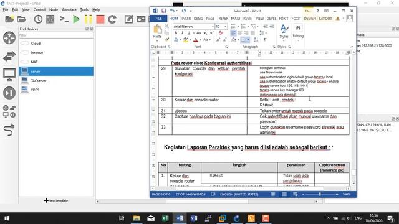The width and height of the screenshot is (399, 224).
Task: Open GNS3 File menu
Action: click(x=6, y=10)
